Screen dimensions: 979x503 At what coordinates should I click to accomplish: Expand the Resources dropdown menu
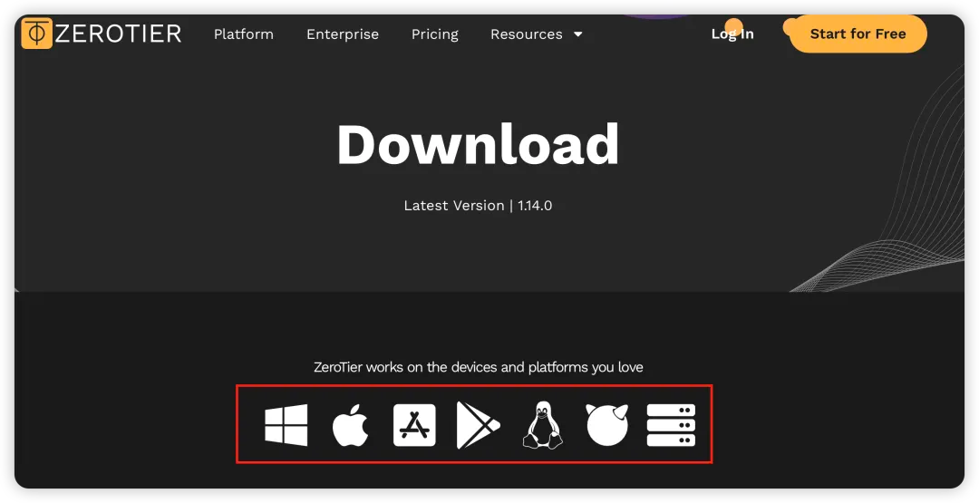pyautogui.click(x=537, y=34)
